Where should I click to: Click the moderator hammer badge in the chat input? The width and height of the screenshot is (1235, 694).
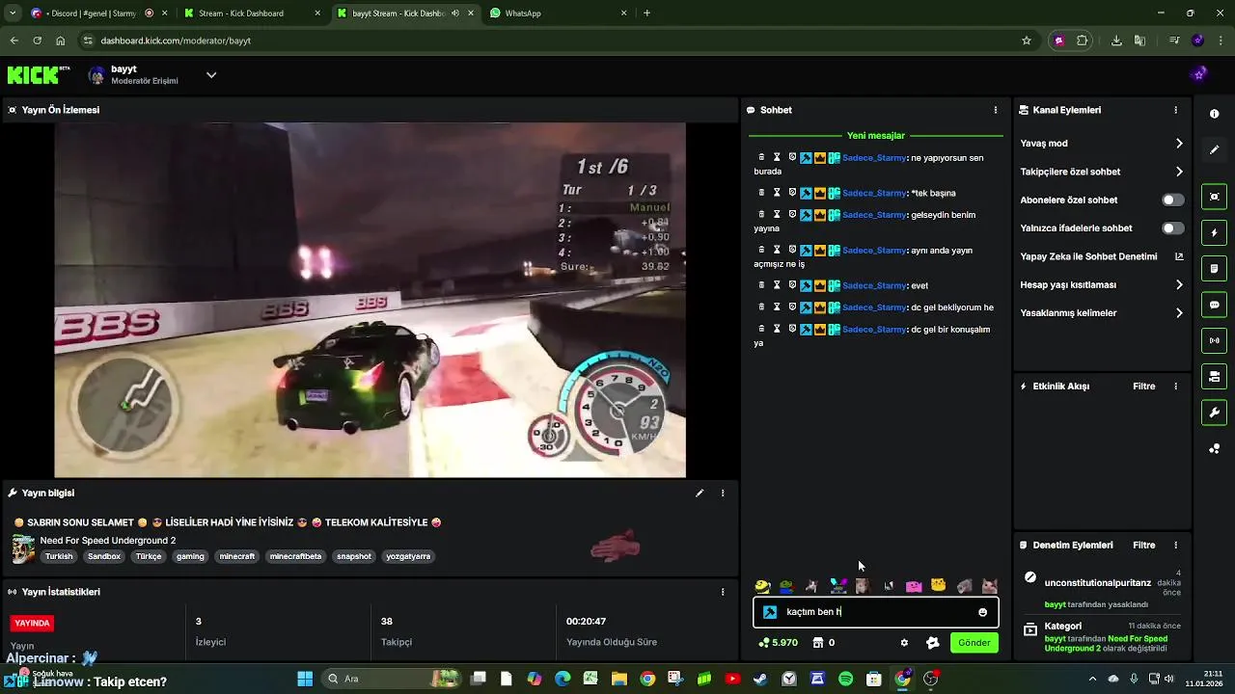tap(770, 612)
